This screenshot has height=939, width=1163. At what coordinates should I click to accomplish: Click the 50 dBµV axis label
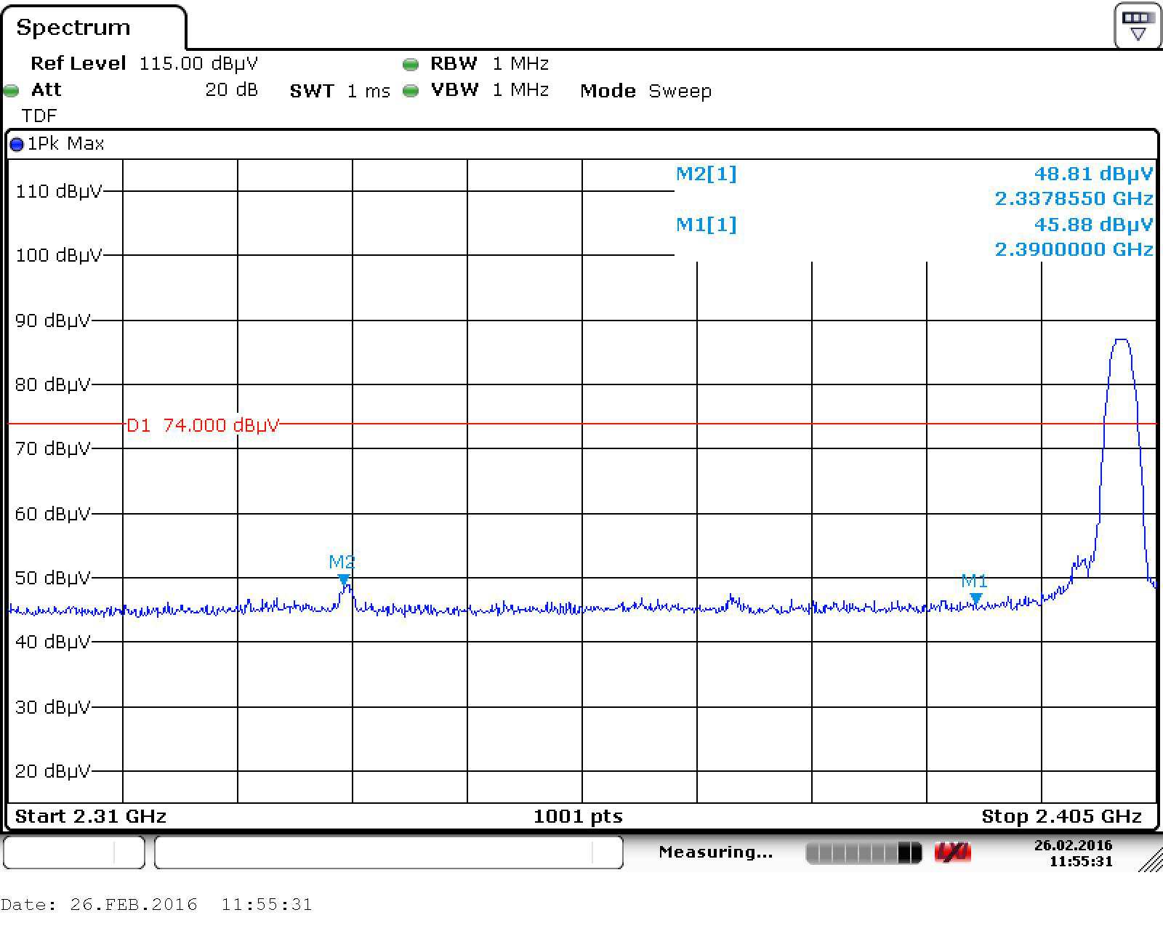coord(52,578)
